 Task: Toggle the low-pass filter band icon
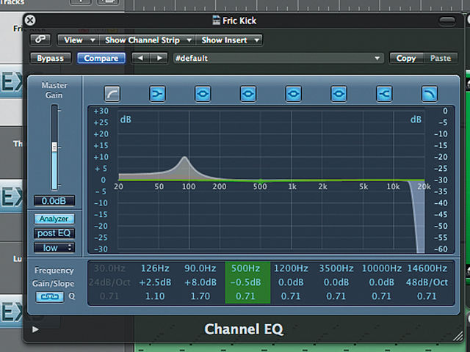(x=429, y=94)
